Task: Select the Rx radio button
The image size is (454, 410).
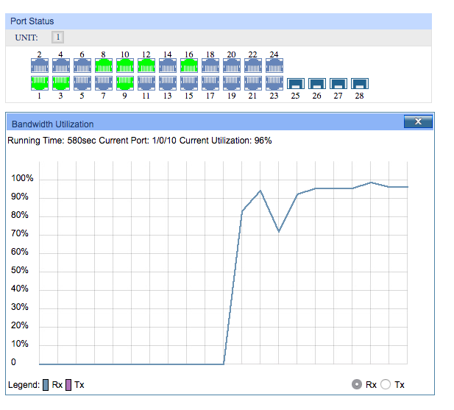Action: click(357, 384)
